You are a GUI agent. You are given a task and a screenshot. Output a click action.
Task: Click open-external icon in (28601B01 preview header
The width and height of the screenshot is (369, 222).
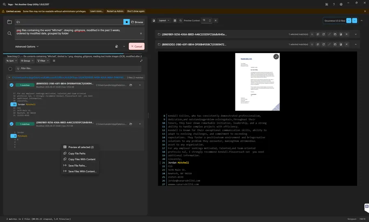tap(323, 35)
